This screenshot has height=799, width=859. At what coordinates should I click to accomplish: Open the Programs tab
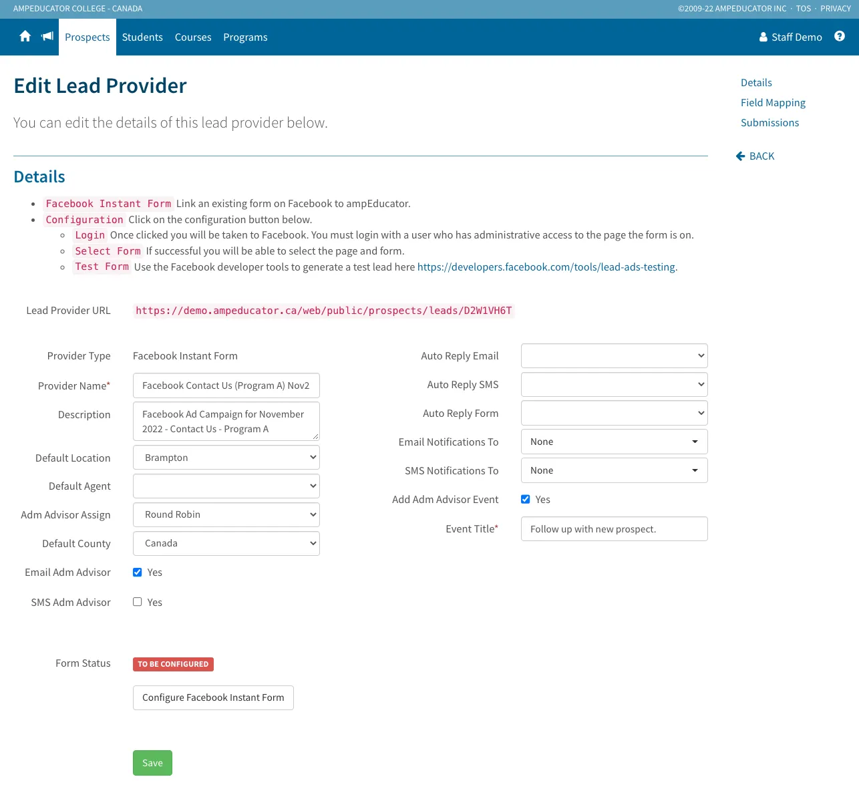point(245,37)
